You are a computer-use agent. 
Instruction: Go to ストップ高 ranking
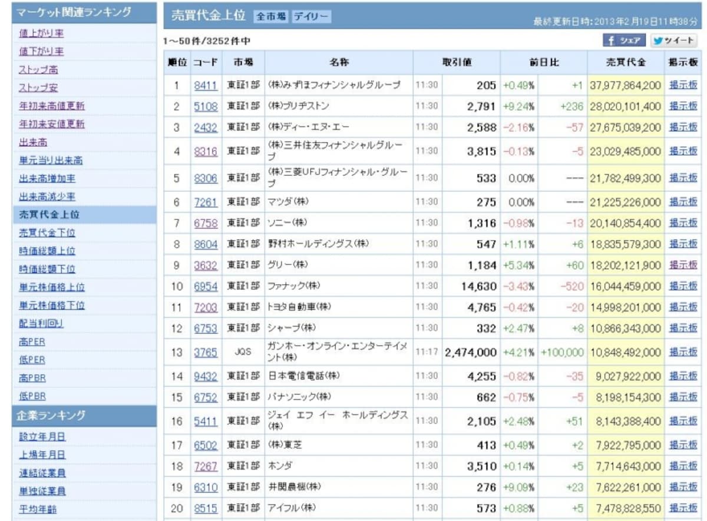pyautogui.click(x=38, y=69)
